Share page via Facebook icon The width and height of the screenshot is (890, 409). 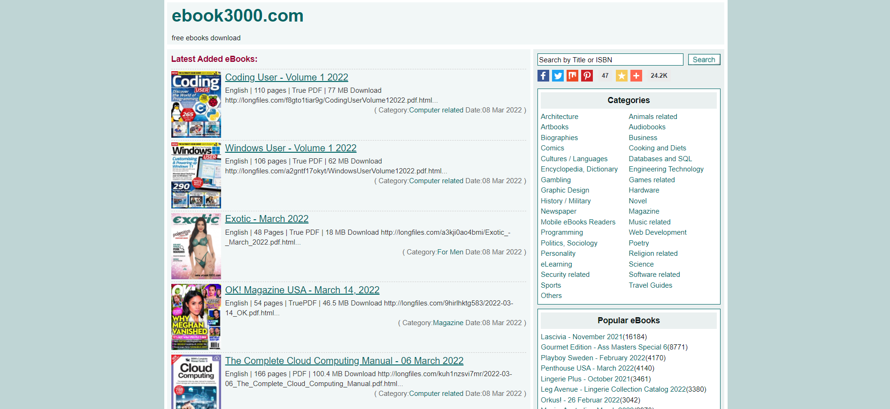click(x=543, y=75)
